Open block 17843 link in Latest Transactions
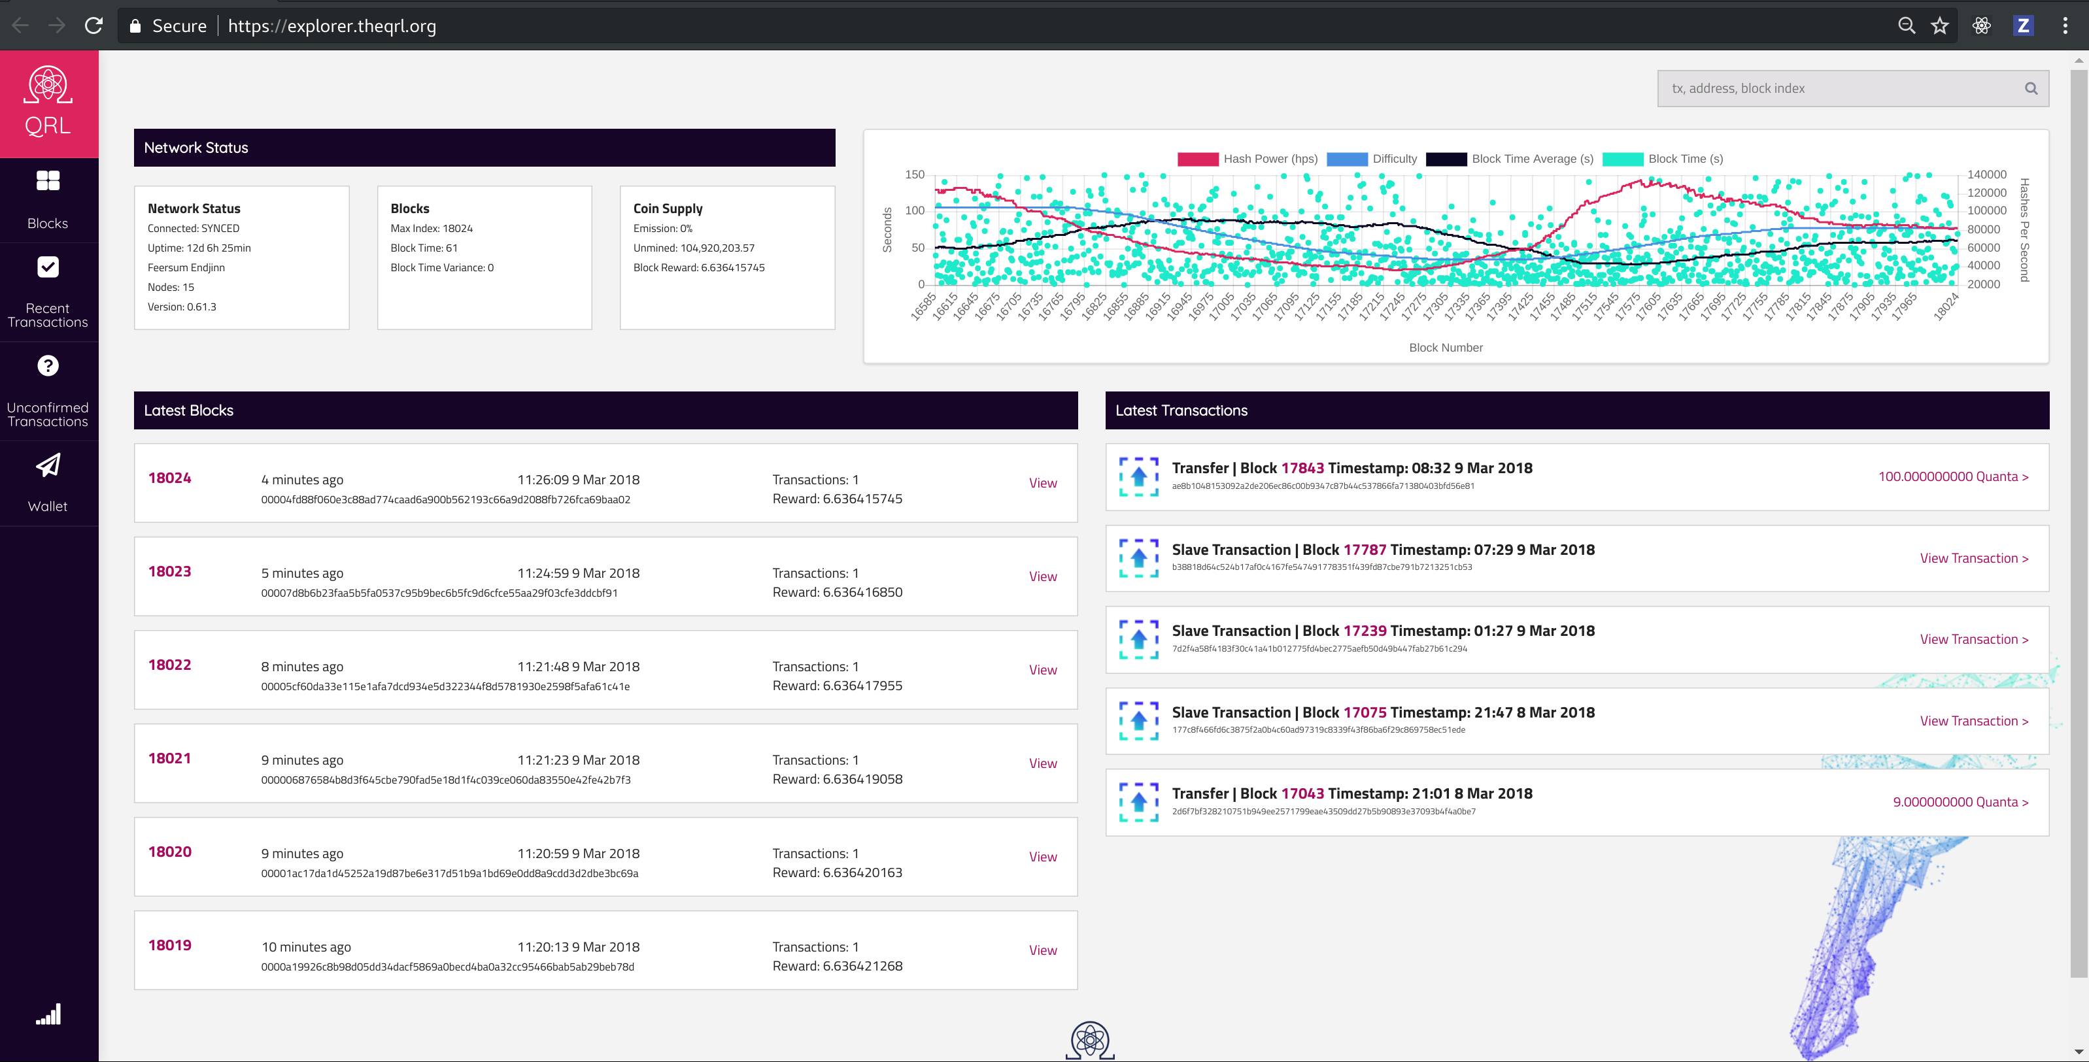The height and width of the screenshot is (1062, 2089). point(1302,468)
